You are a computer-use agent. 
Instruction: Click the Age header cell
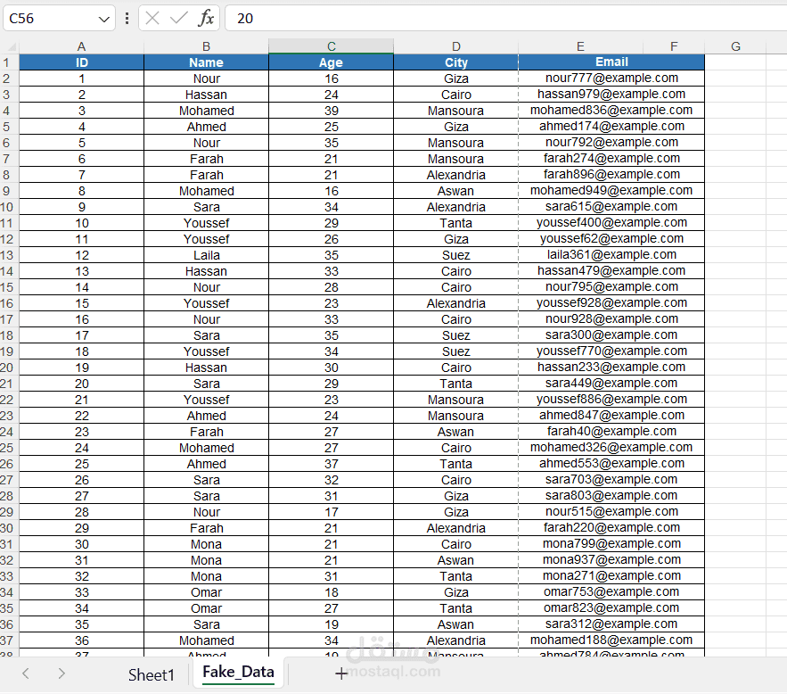pos(331,62)
